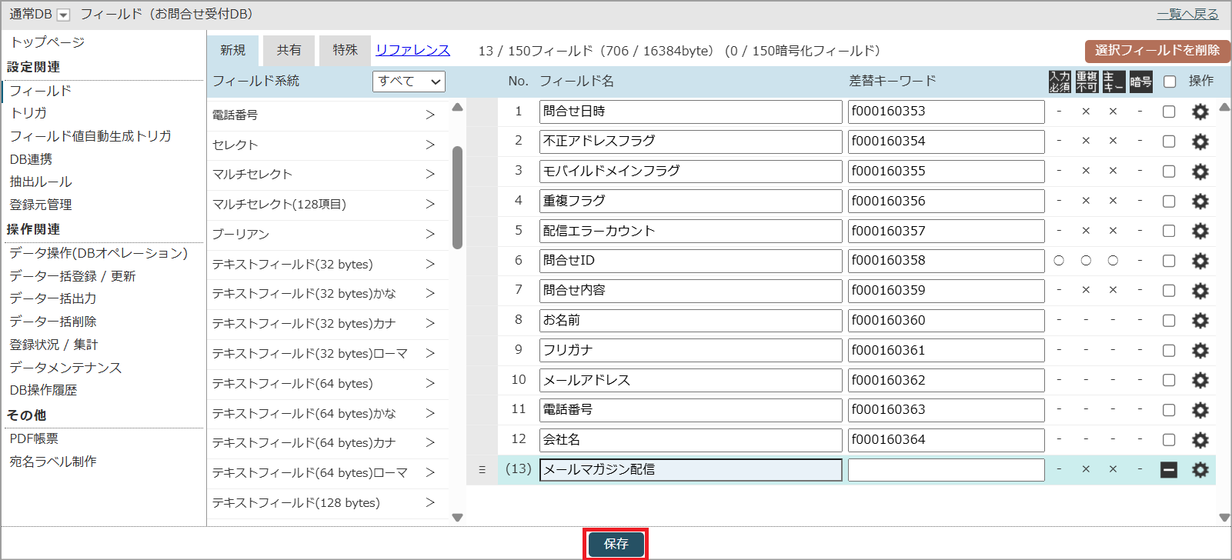Expand the 通常DB dropdown arrow

tap(64, 15)
